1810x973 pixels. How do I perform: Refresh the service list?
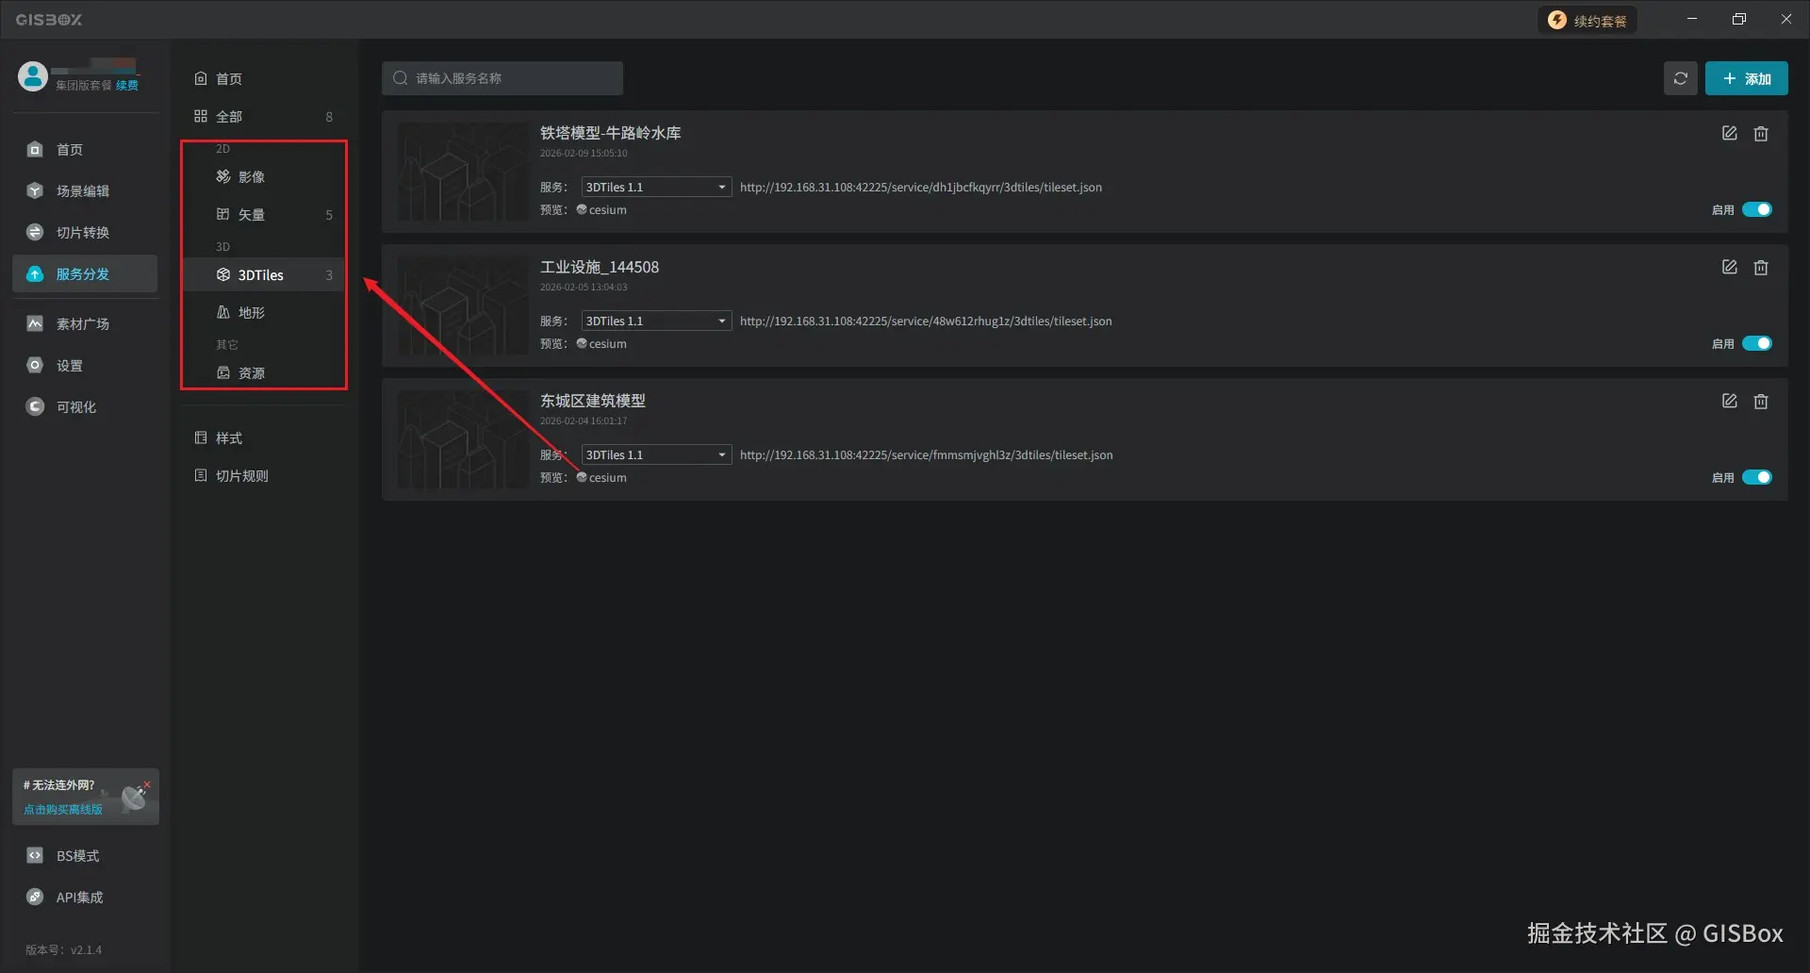[x=1680, y=78]
